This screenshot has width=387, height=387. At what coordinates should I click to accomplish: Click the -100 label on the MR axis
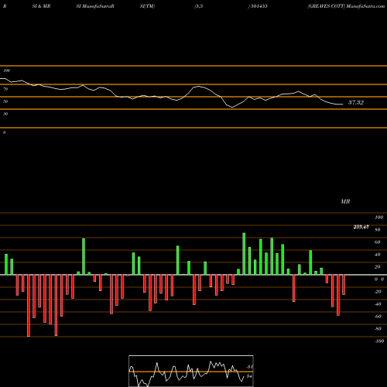click(379, 341)
